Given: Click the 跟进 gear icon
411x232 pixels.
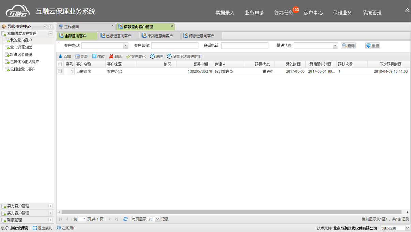Looking at the screenshot, I should tap(152, 56).
